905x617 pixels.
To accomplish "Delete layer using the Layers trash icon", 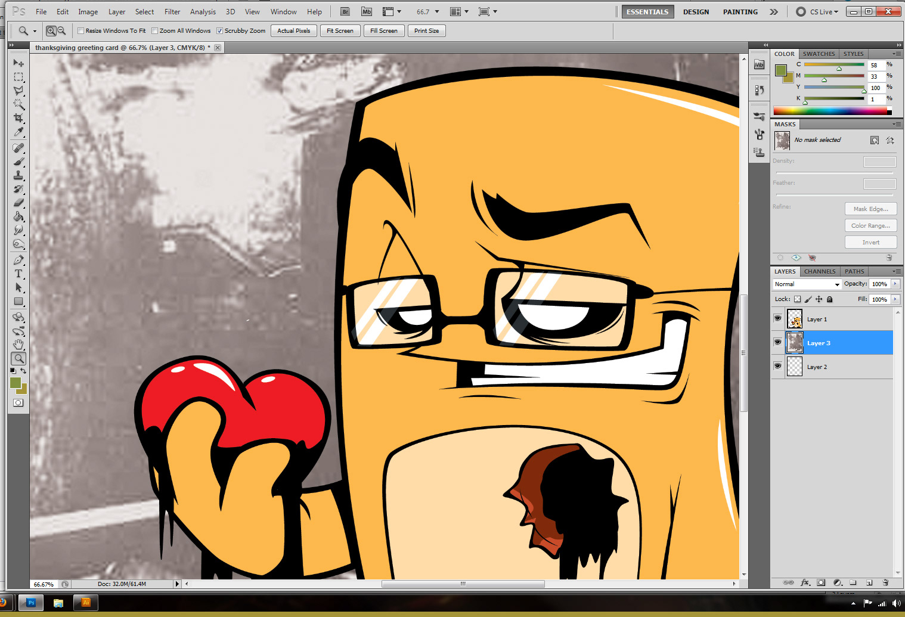I will (x=885, y=582).
